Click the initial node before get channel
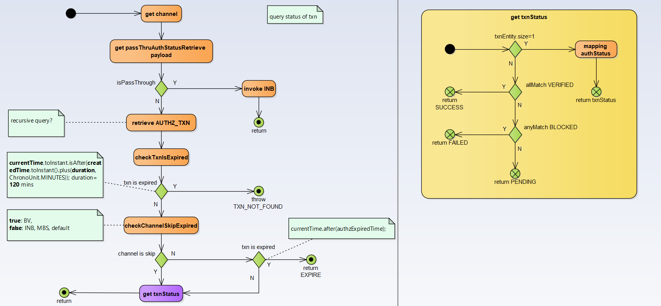661x306 pixels. click(x=71, y=14)
